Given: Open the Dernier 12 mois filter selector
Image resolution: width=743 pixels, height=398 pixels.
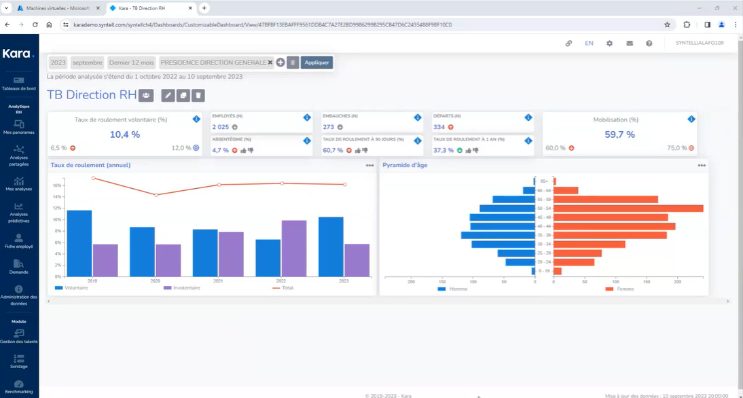Looking at the screenshot, I should pos(130,62).
